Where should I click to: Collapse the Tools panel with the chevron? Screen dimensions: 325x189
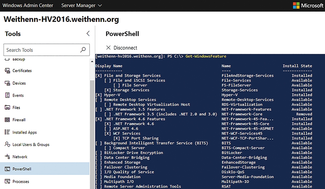(x=88, y=33)
